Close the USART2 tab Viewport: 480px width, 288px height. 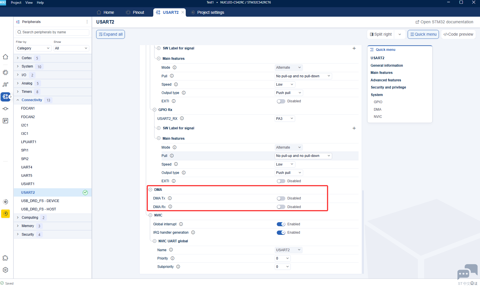[x=183, y=12]
